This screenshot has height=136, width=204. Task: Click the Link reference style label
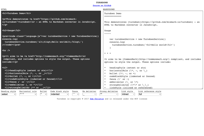(150, 91)
